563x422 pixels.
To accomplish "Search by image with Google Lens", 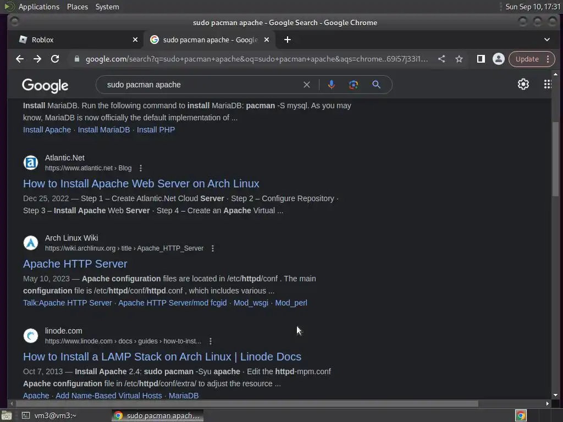I will click(x=354, y=85).
